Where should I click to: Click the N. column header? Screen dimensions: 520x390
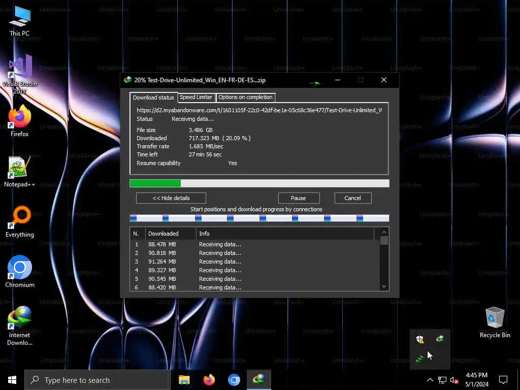138,234
